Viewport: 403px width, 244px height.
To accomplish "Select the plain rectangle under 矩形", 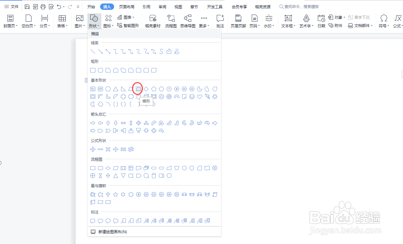I will 93,70.
